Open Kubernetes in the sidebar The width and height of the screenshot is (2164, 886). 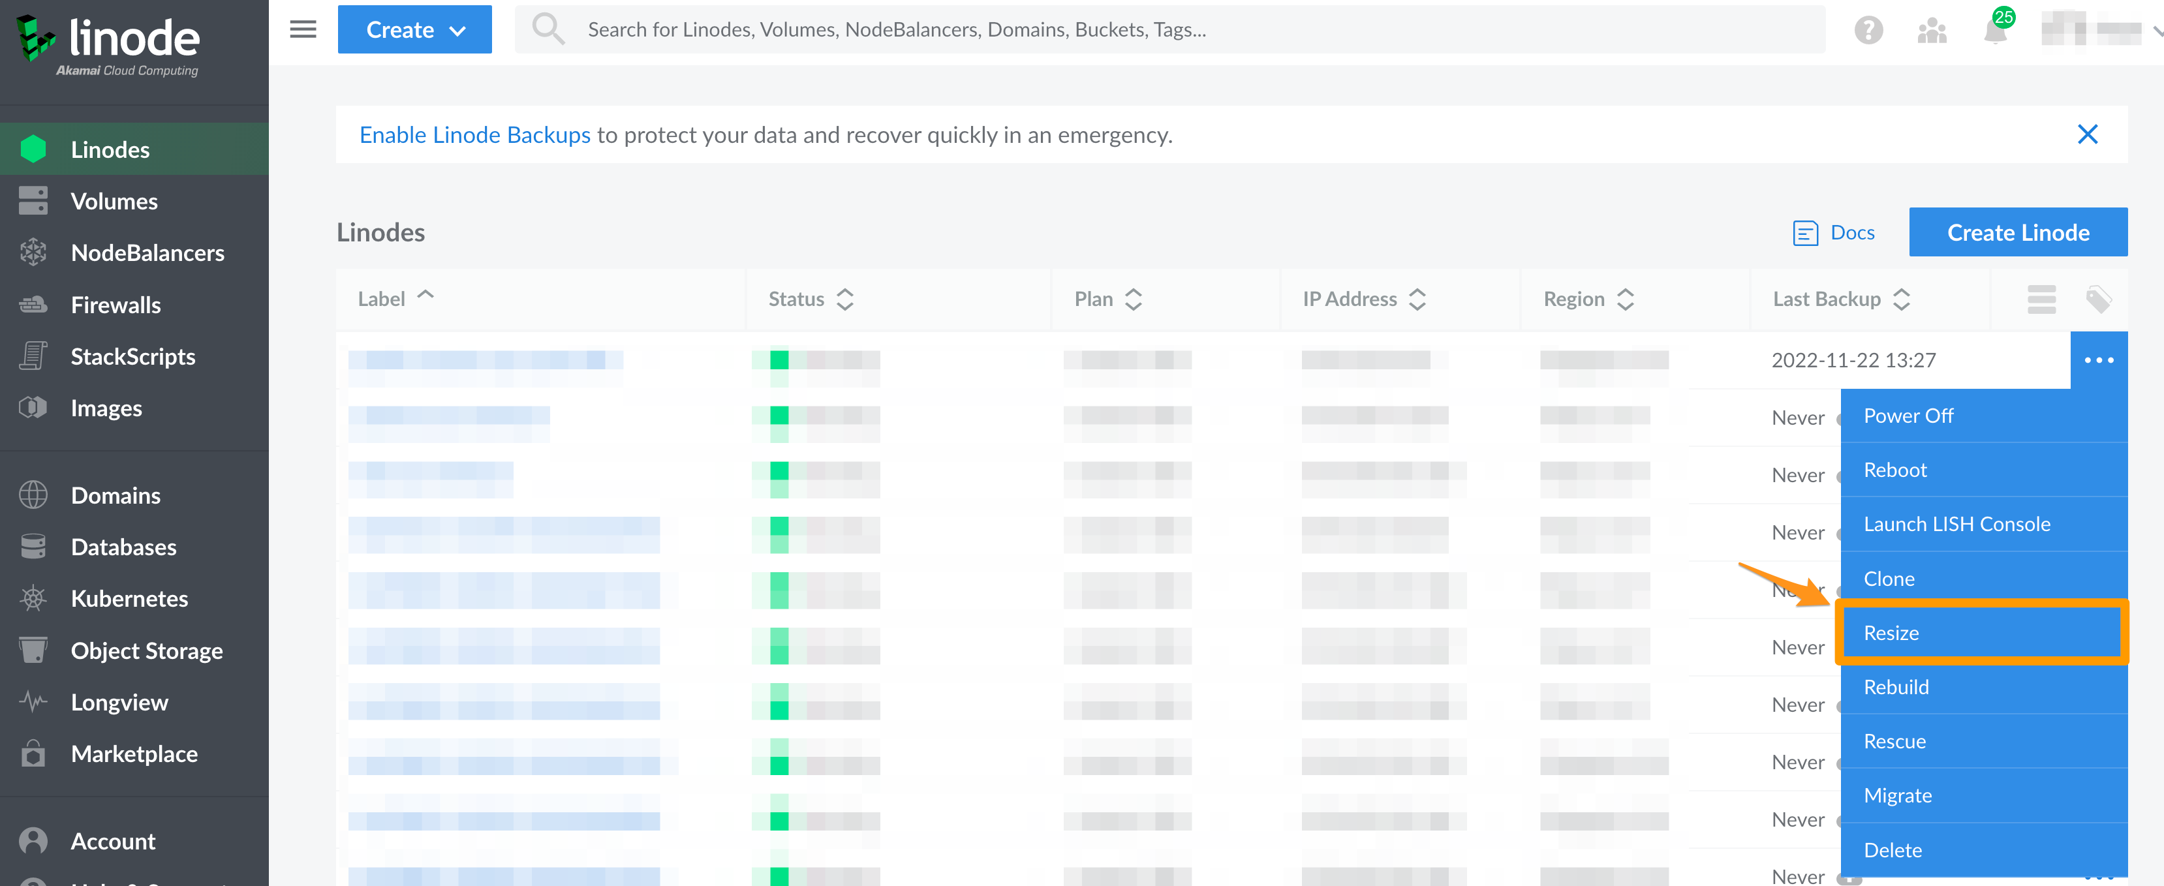pyautogui.click(x=129, y=598)
